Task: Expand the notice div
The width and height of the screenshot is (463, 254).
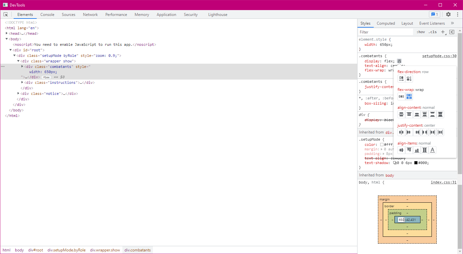Action: 19,94
